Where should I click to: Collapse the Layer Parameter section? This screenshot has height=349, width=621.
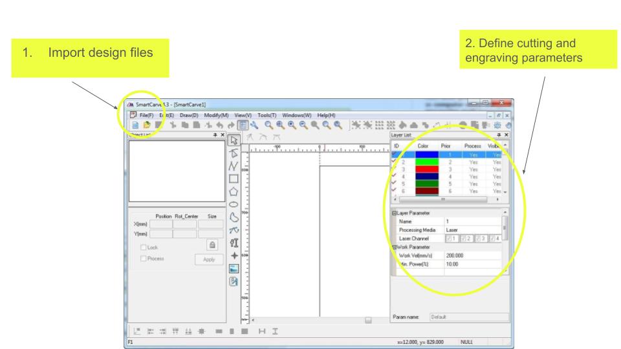394,213
